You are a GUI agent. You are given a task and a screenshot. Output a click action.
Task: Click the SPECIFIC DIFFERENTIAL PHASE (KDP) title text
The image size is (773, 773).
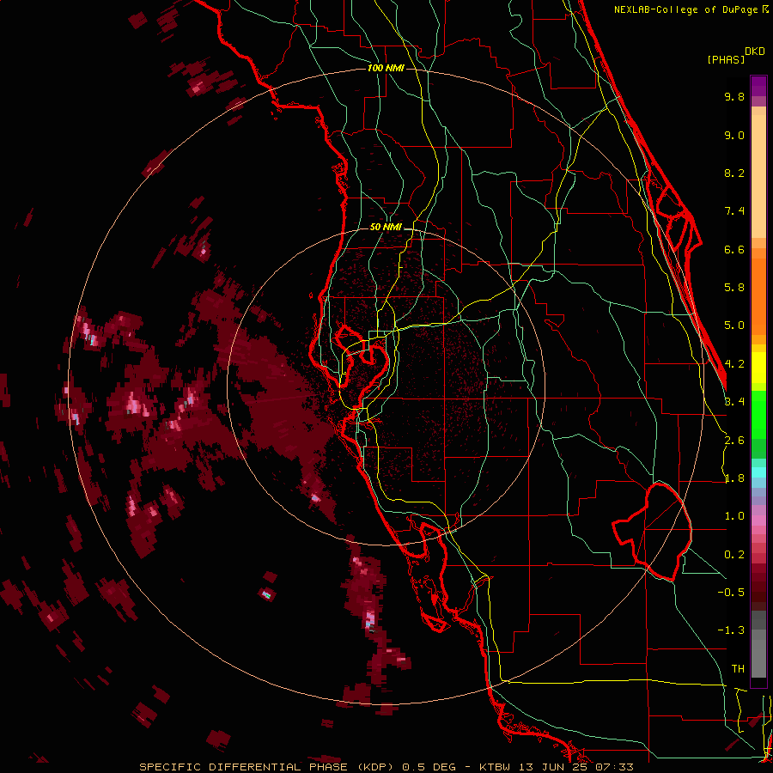point(266,767)
